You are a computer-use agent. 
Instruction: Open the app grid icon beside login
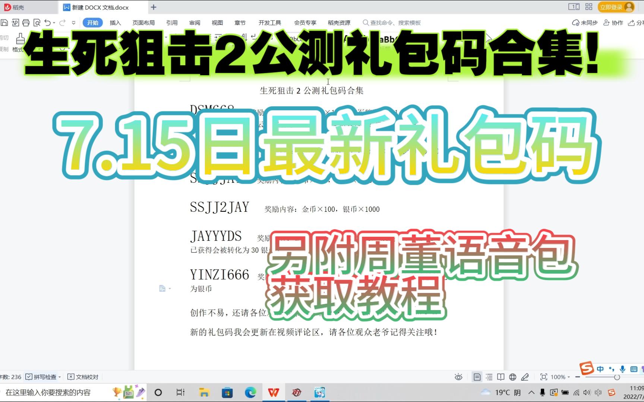click(x=589, y=7)
